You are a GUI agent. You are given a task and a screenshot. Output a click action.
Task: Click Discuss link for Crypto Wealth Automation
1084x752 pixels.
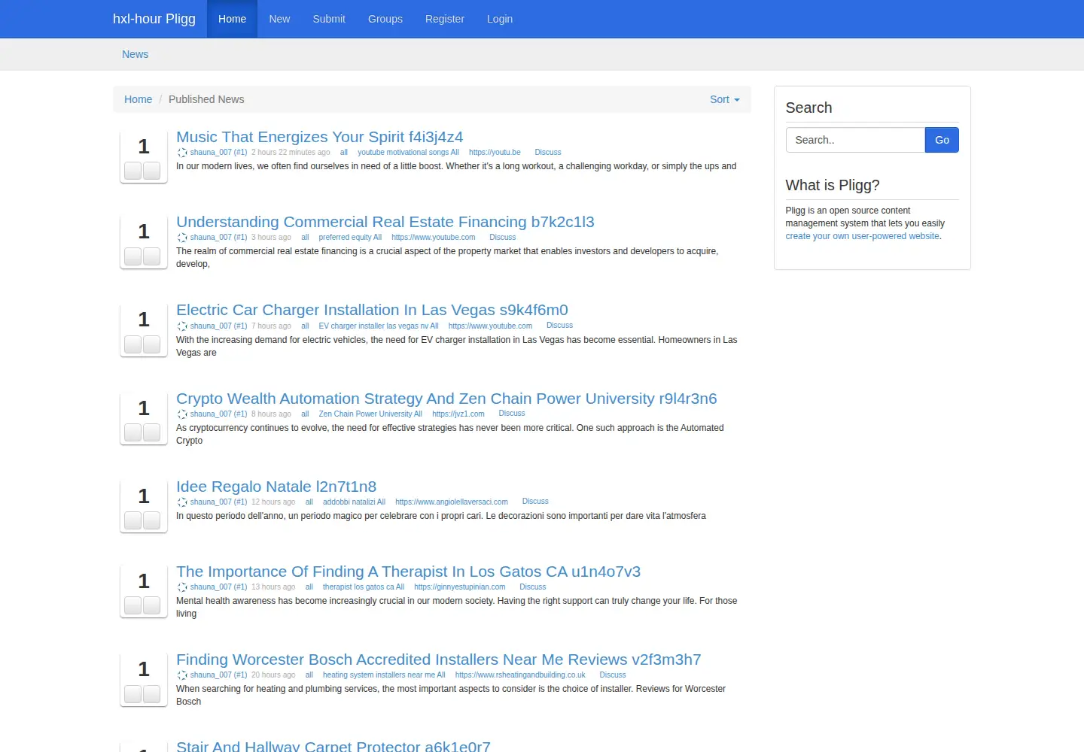tap(512, 414)
